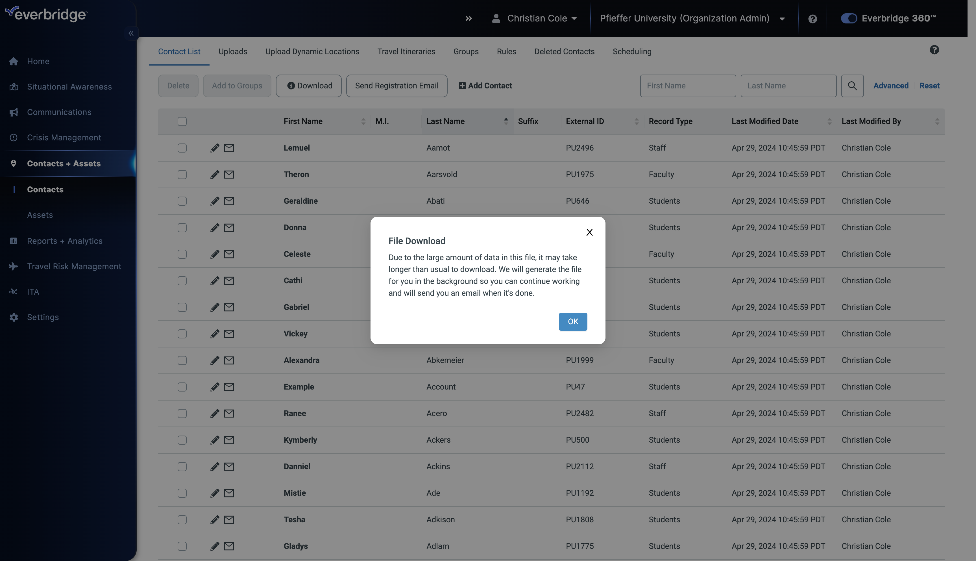Select the Groups tab
976x561 pixels.
point(466,51)
